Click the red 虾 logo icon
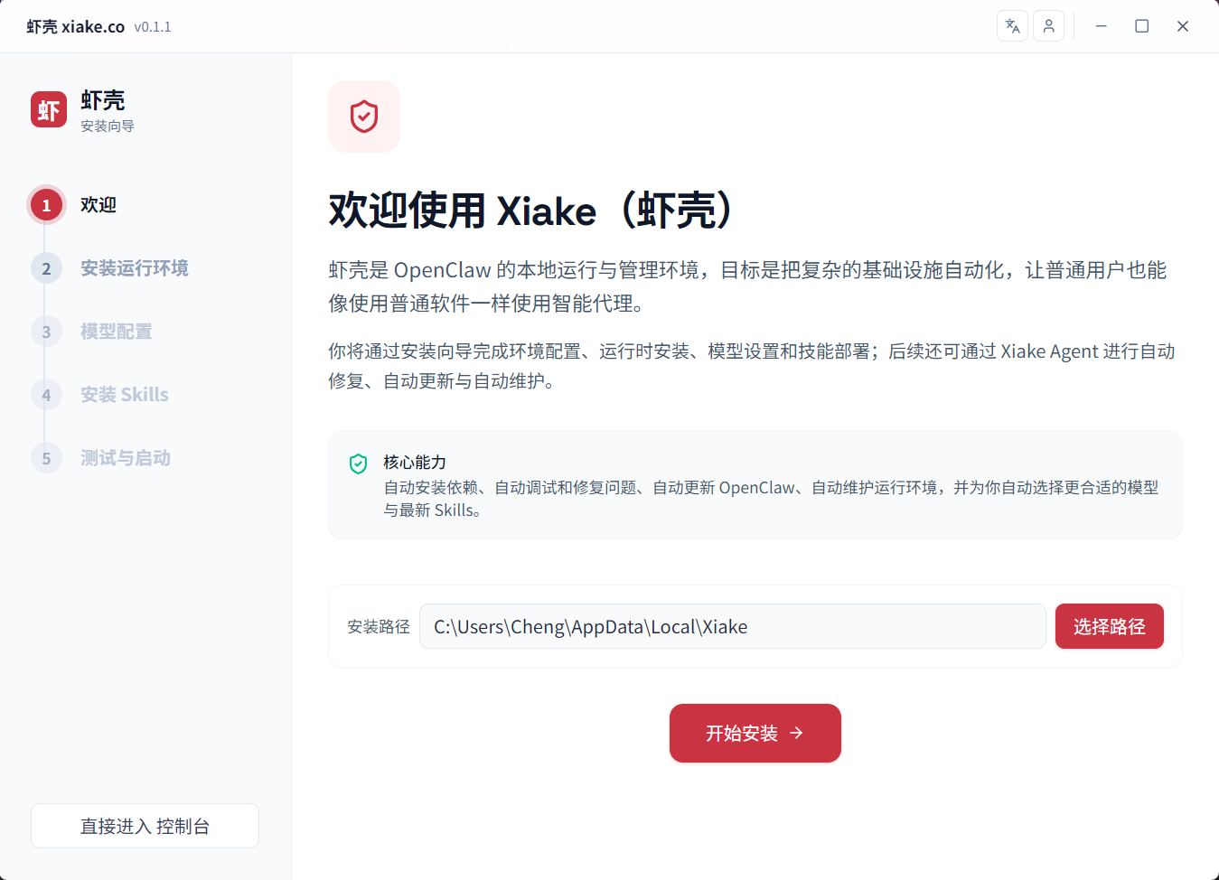1219x880 pixels. 49,109
